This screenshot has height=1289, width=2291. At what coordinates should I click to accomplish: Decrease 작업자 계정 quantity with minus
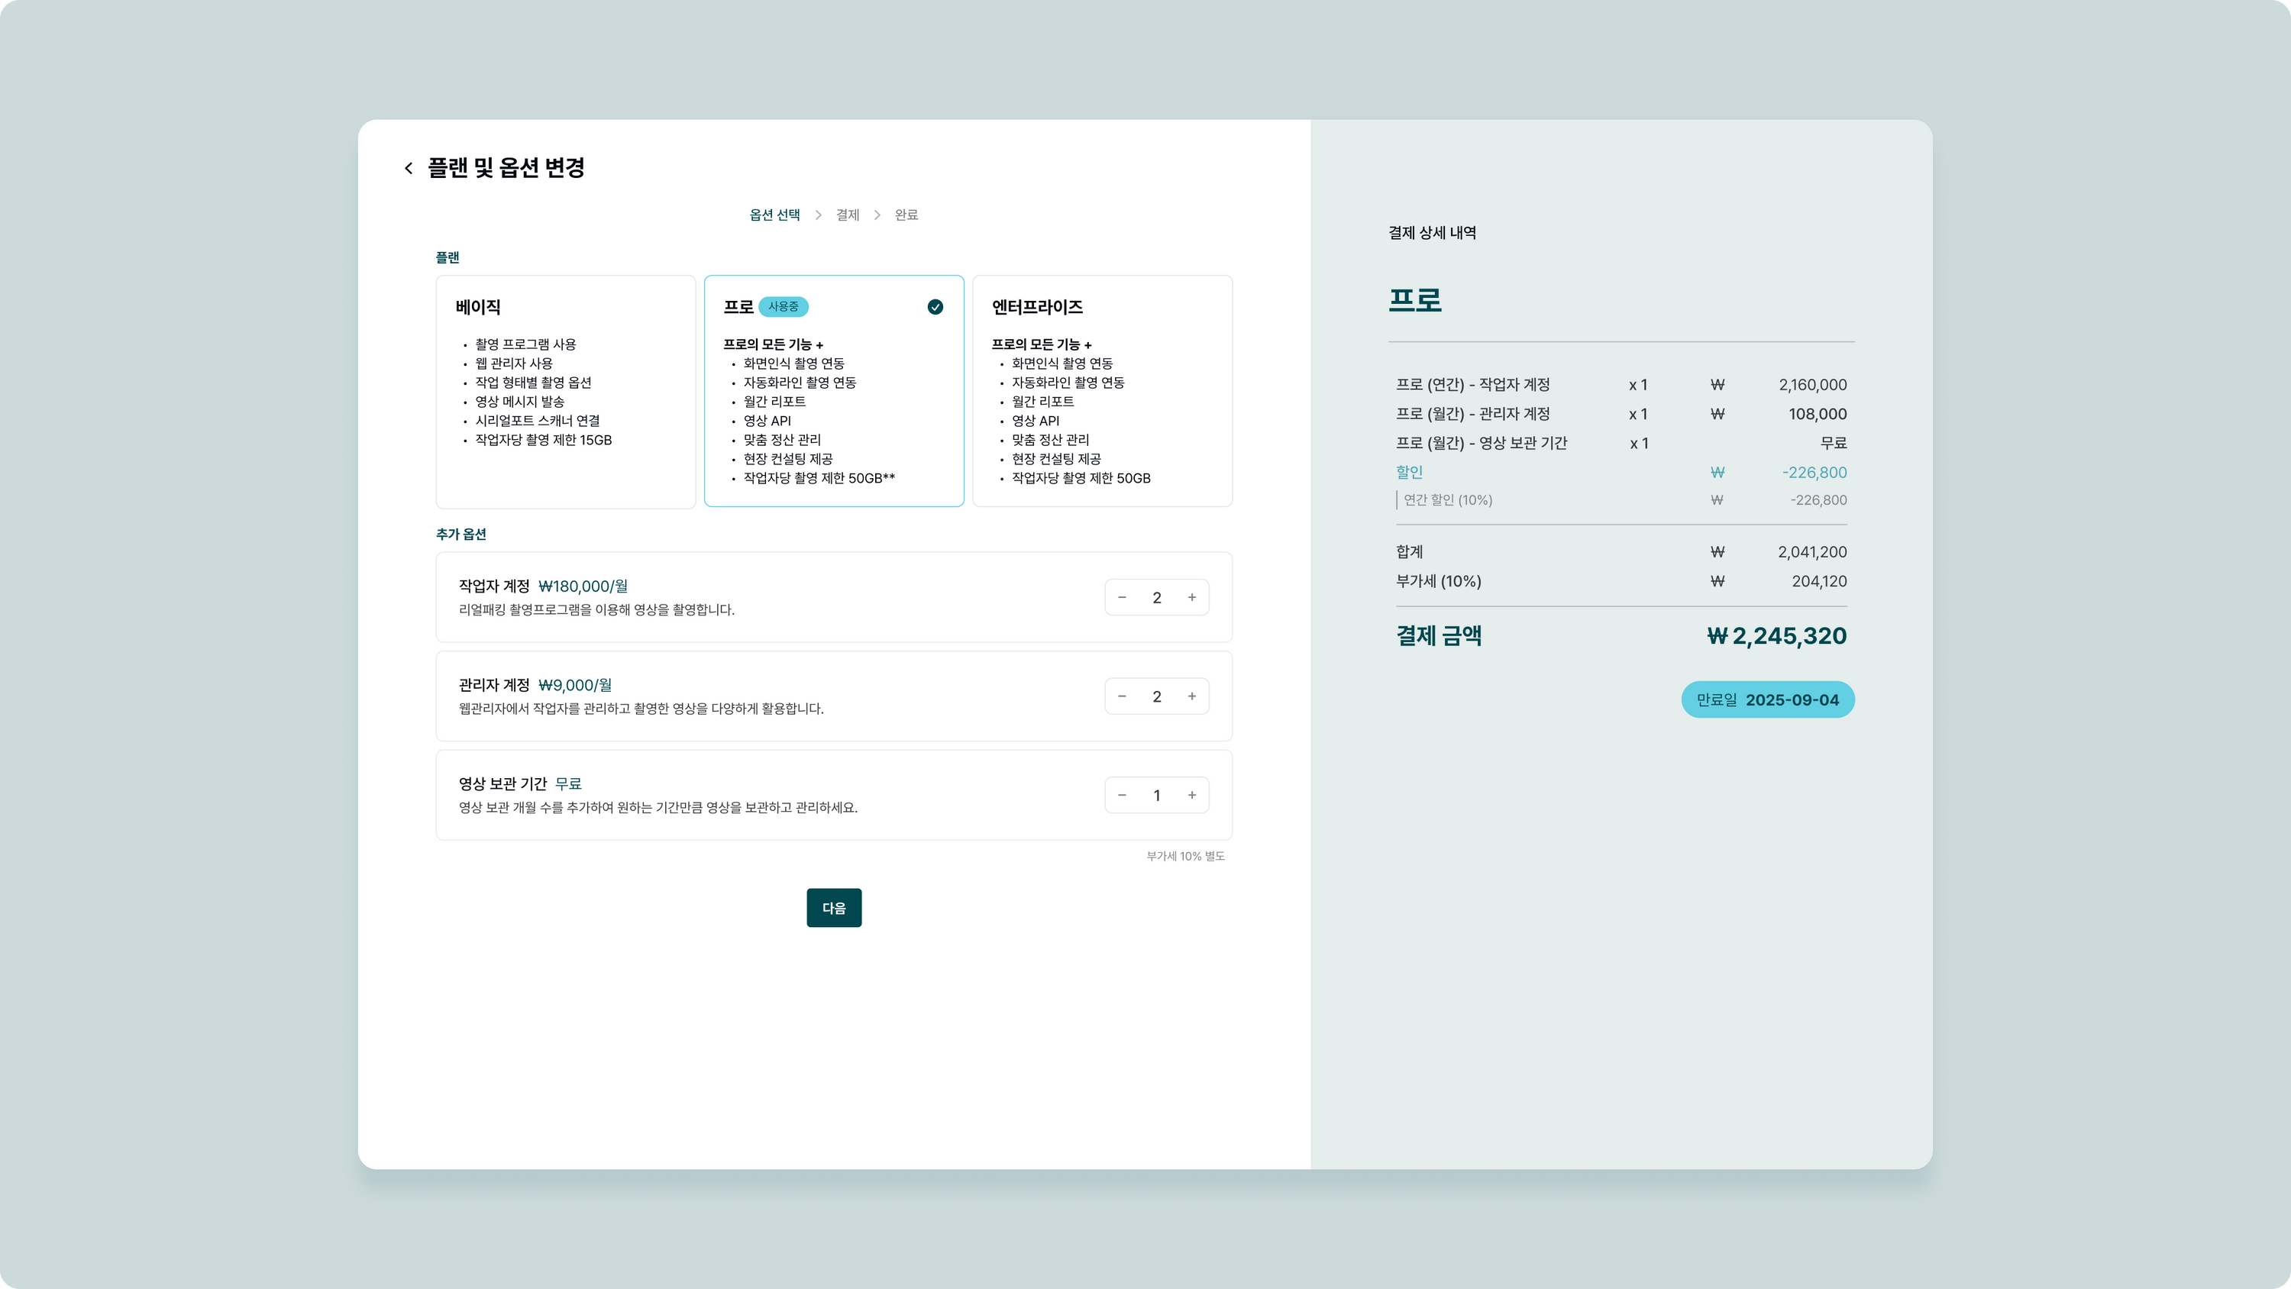coord(1122,598)
